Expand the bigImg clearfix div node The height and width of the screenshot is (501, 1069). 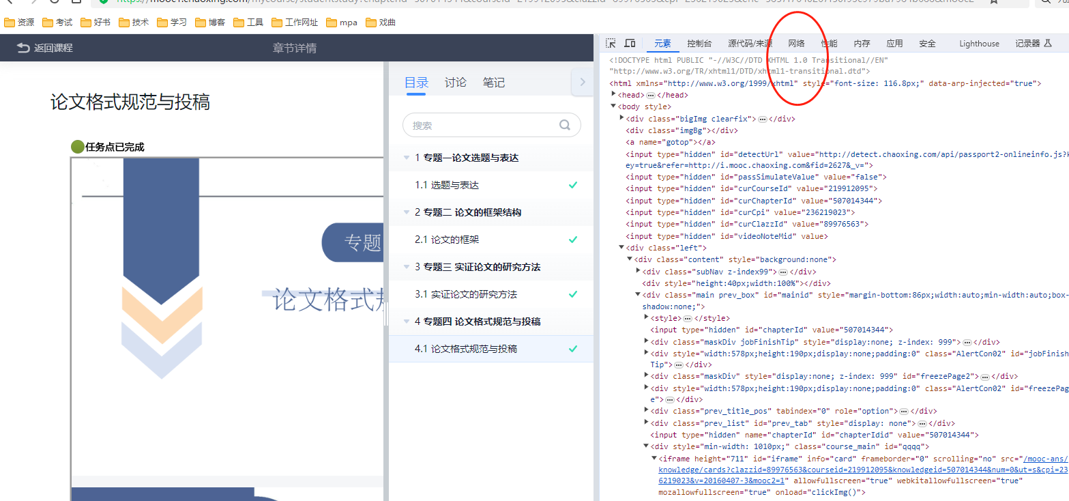tap(621, 117)
